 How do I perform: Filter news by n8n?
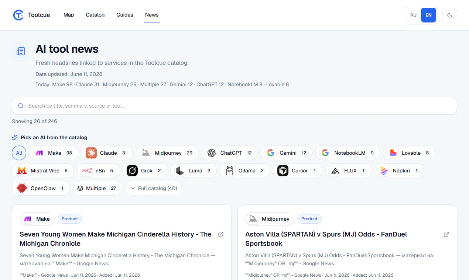pos(98,171)
